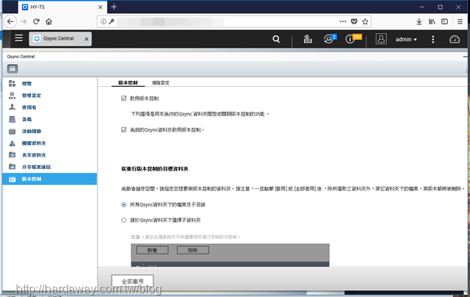Screen dimensions: 470x297
Task: Go back in the browser
Action: pos(10,21)
